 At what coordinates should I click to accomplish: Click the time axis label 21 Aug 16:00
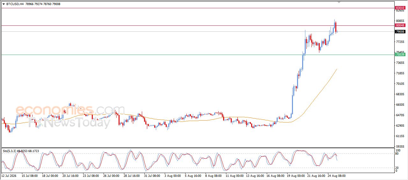[317, 176]
